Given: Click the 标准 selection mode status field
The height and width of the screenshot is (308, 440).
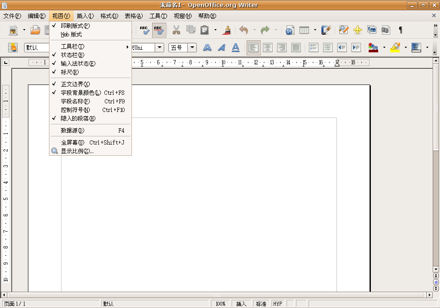Looking at the screenshot, I should (x=261, y=304).
